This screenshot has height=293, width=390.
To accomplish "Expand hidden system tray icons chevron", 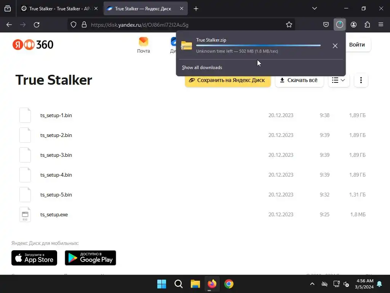I will coord(312,284).
